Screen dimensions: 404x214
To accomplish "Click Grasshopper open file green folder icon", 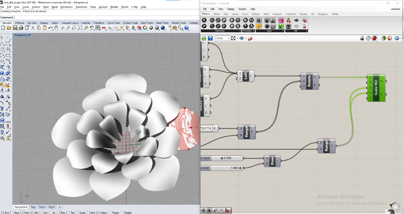I will coord(204,38).
